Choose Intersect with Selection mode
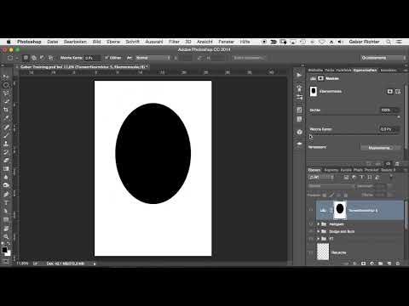This screenshot has height=306, width=409. point(50,58)
